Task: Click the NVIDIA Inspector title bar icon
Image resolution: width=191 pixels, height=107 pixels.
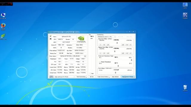Action: pos(49,32)
